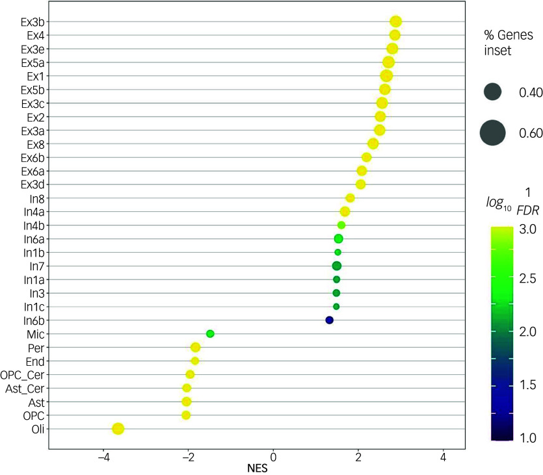The height and width of the screenshot is (475, 543).
Task: Select the Ex3a axis label
Action: click(33, 131)
